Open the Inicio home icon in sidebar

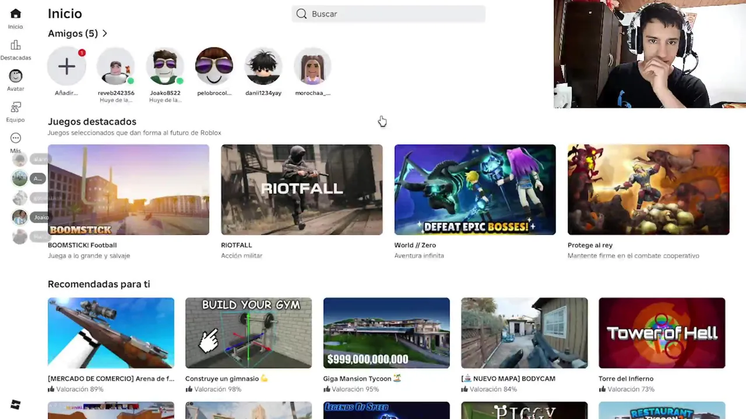pos(16,14)
